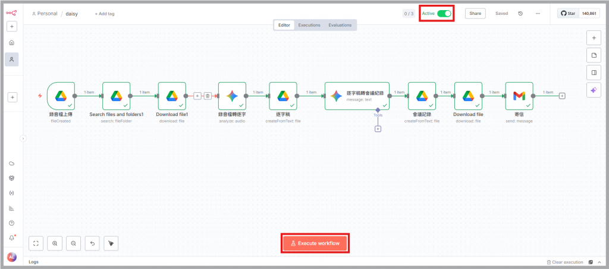The height and width of the screenshot is (269, 609).
Task: Switch to the Executions tab
Action: tap(309, 25)
